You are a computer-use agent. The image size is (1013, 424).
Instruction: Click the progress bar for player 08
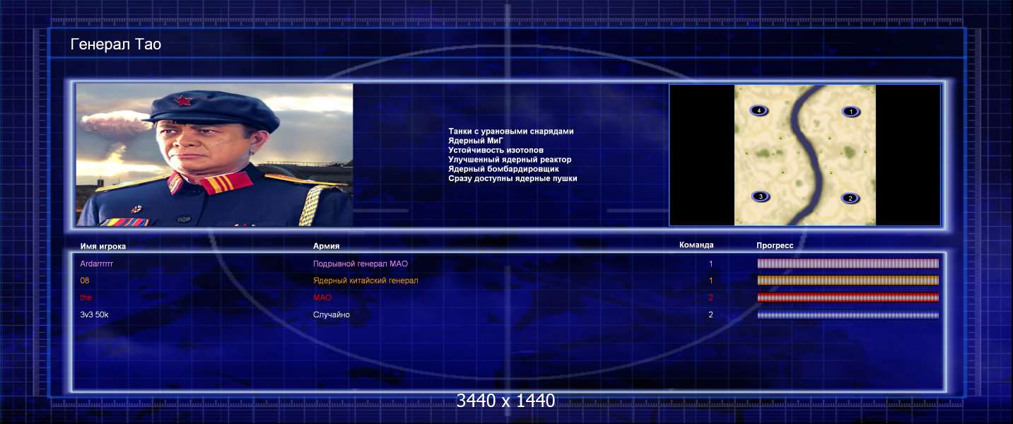click(x=848, y=281)
